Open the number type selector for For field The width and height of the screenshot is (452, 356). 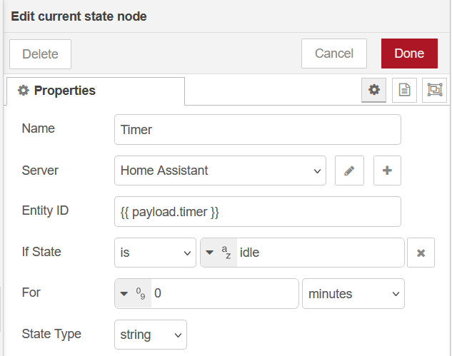click(x=132, y=293)
